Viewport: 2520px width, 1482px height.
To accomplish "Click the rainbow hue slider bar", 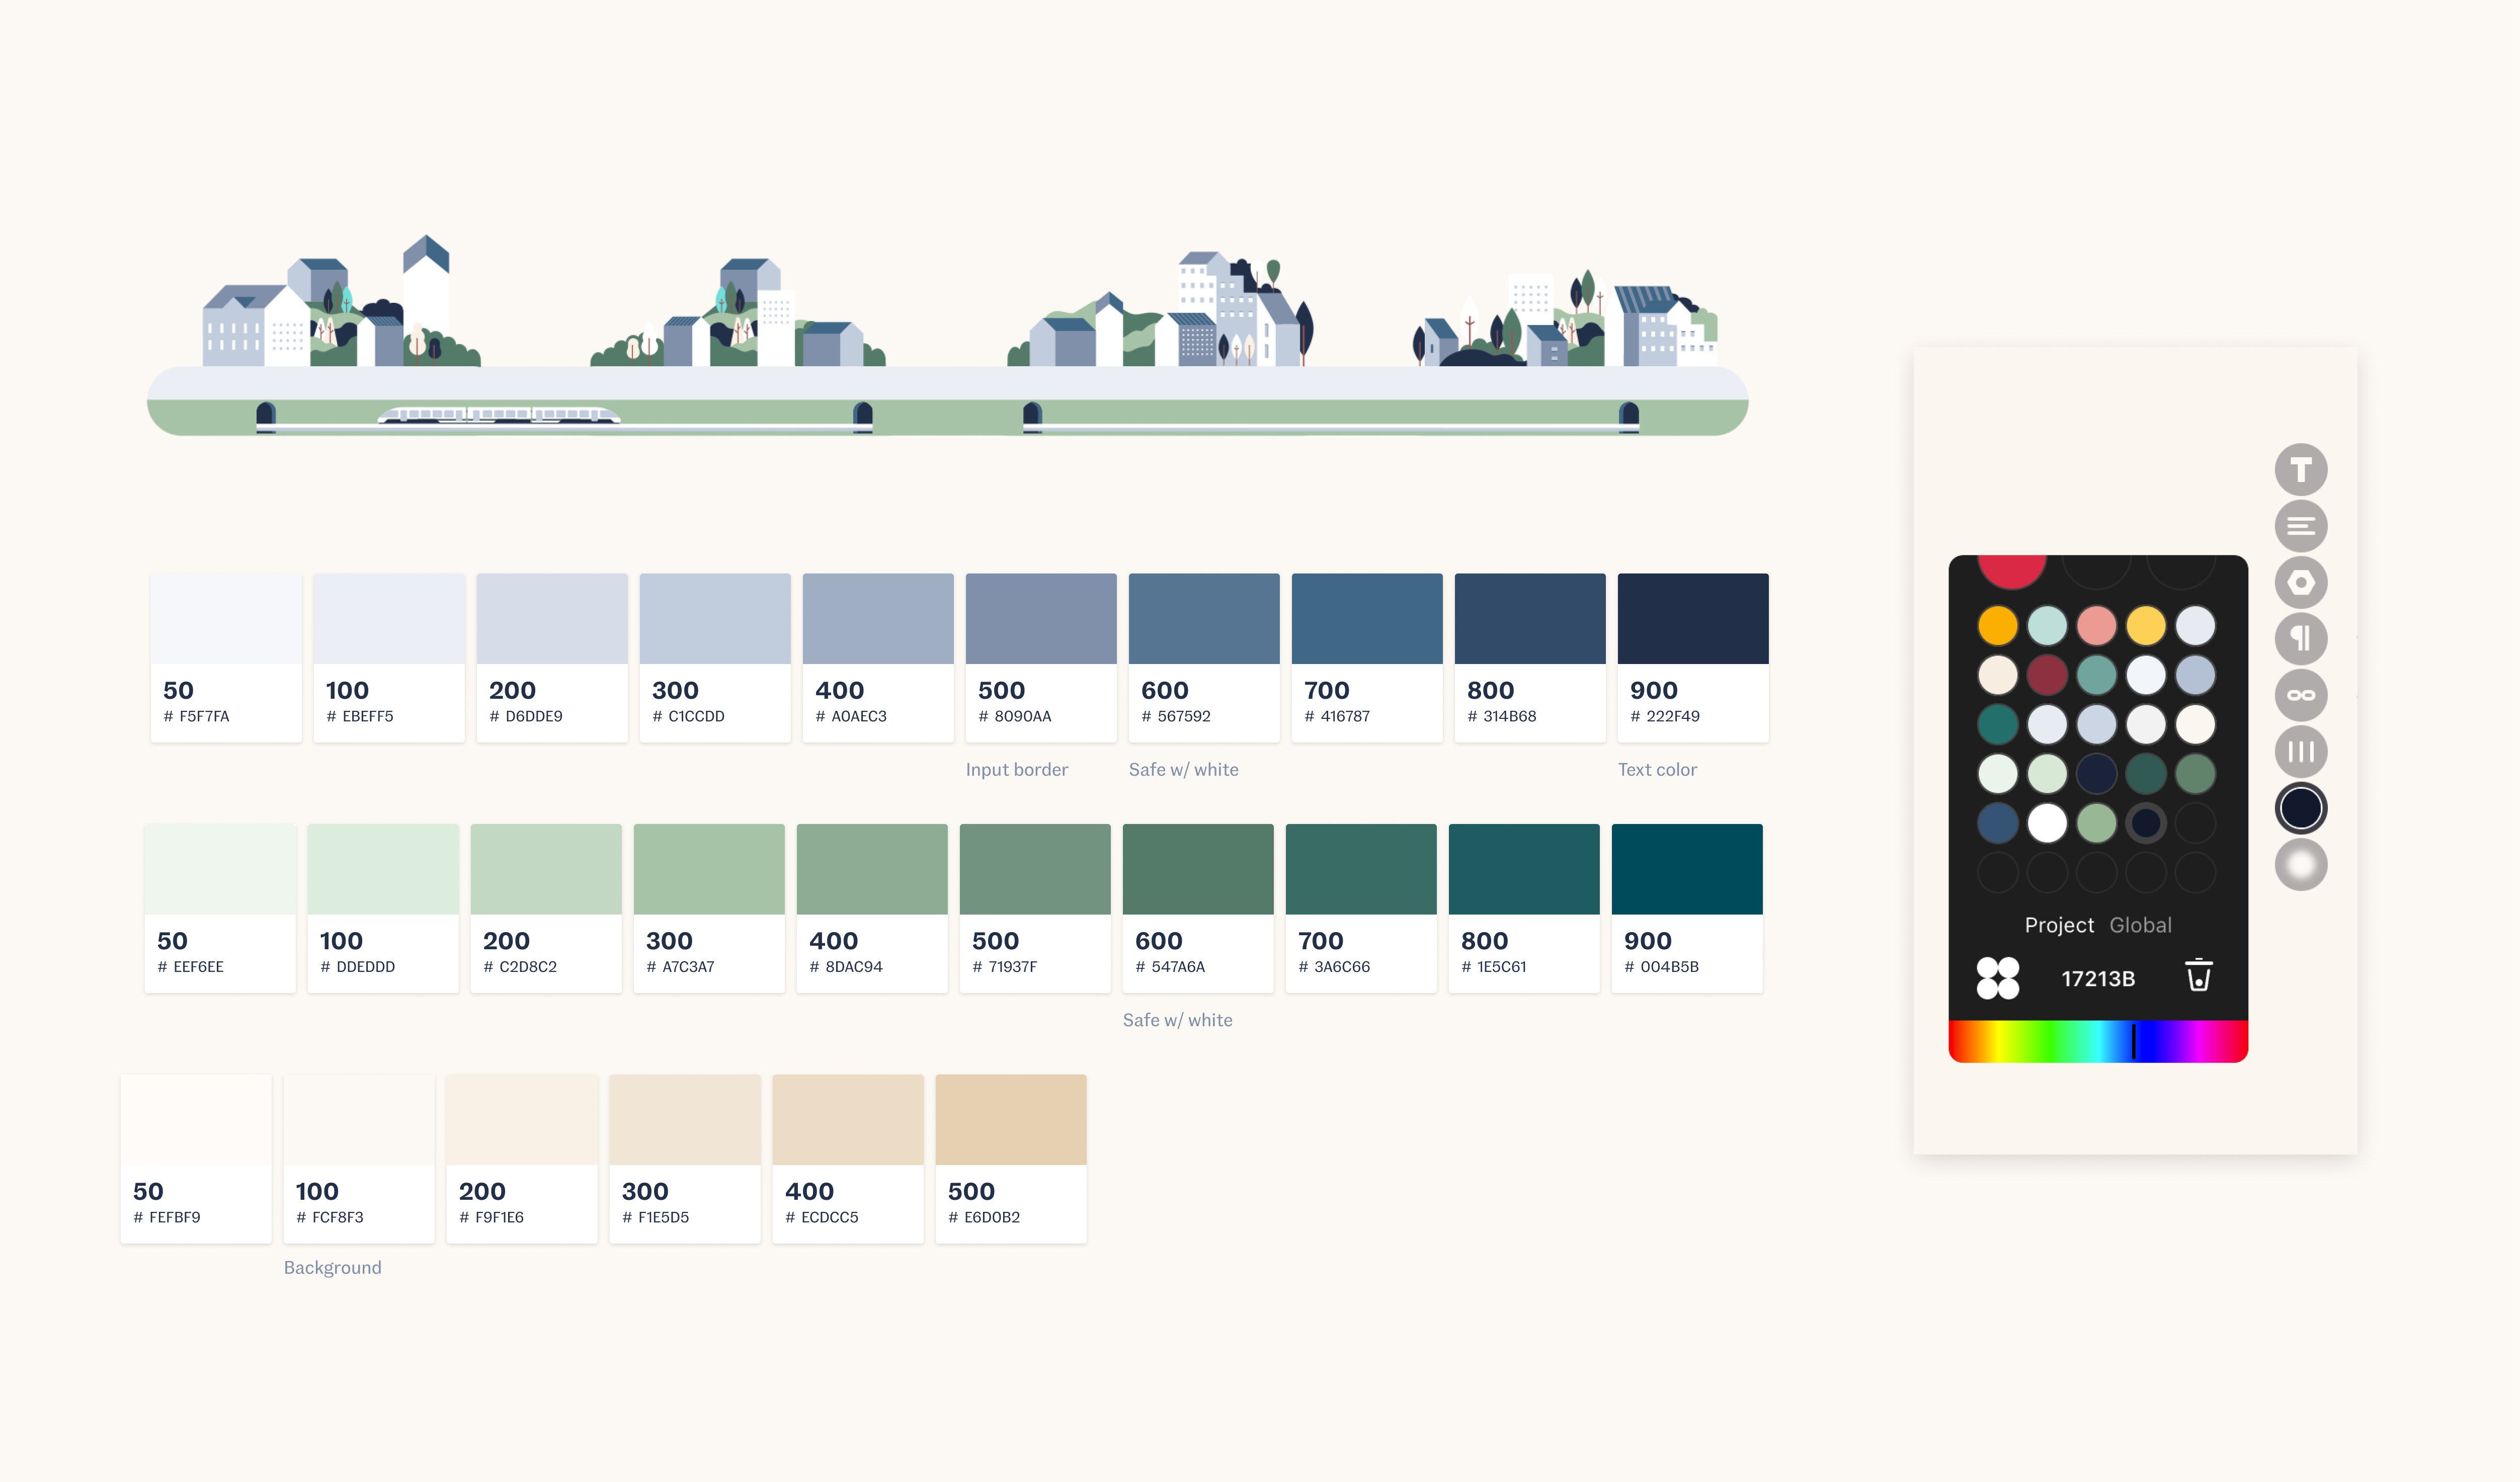I will 2098,1041.
